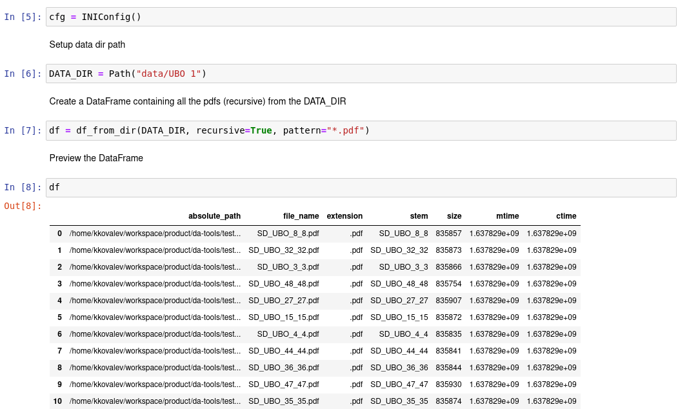Click stem value SD_UBO_4_4

[403, 334]
